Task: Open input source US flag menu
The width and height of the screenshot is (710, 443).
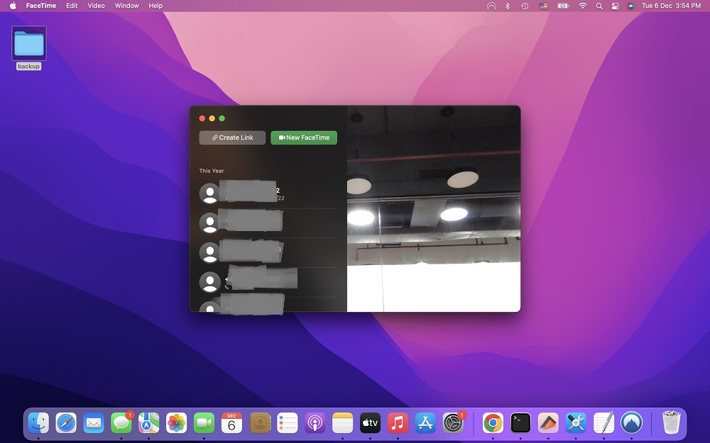Action: (x=544, y=6)
